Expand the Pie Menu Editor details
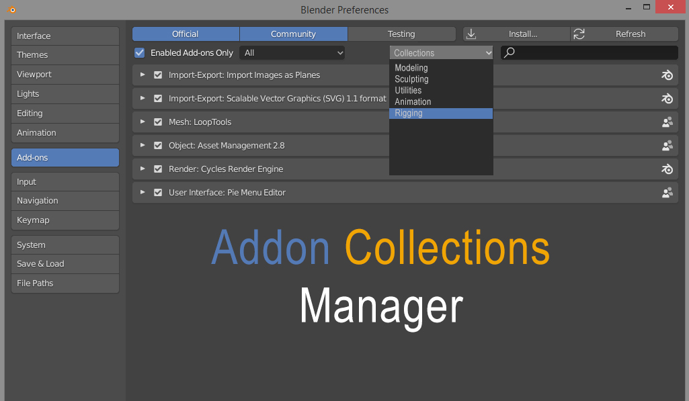 (x=143, y=192)
